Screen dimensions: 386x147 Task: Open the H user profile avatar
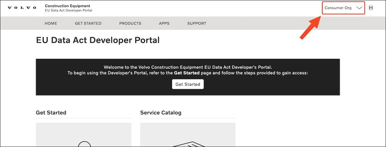(371, 8)
